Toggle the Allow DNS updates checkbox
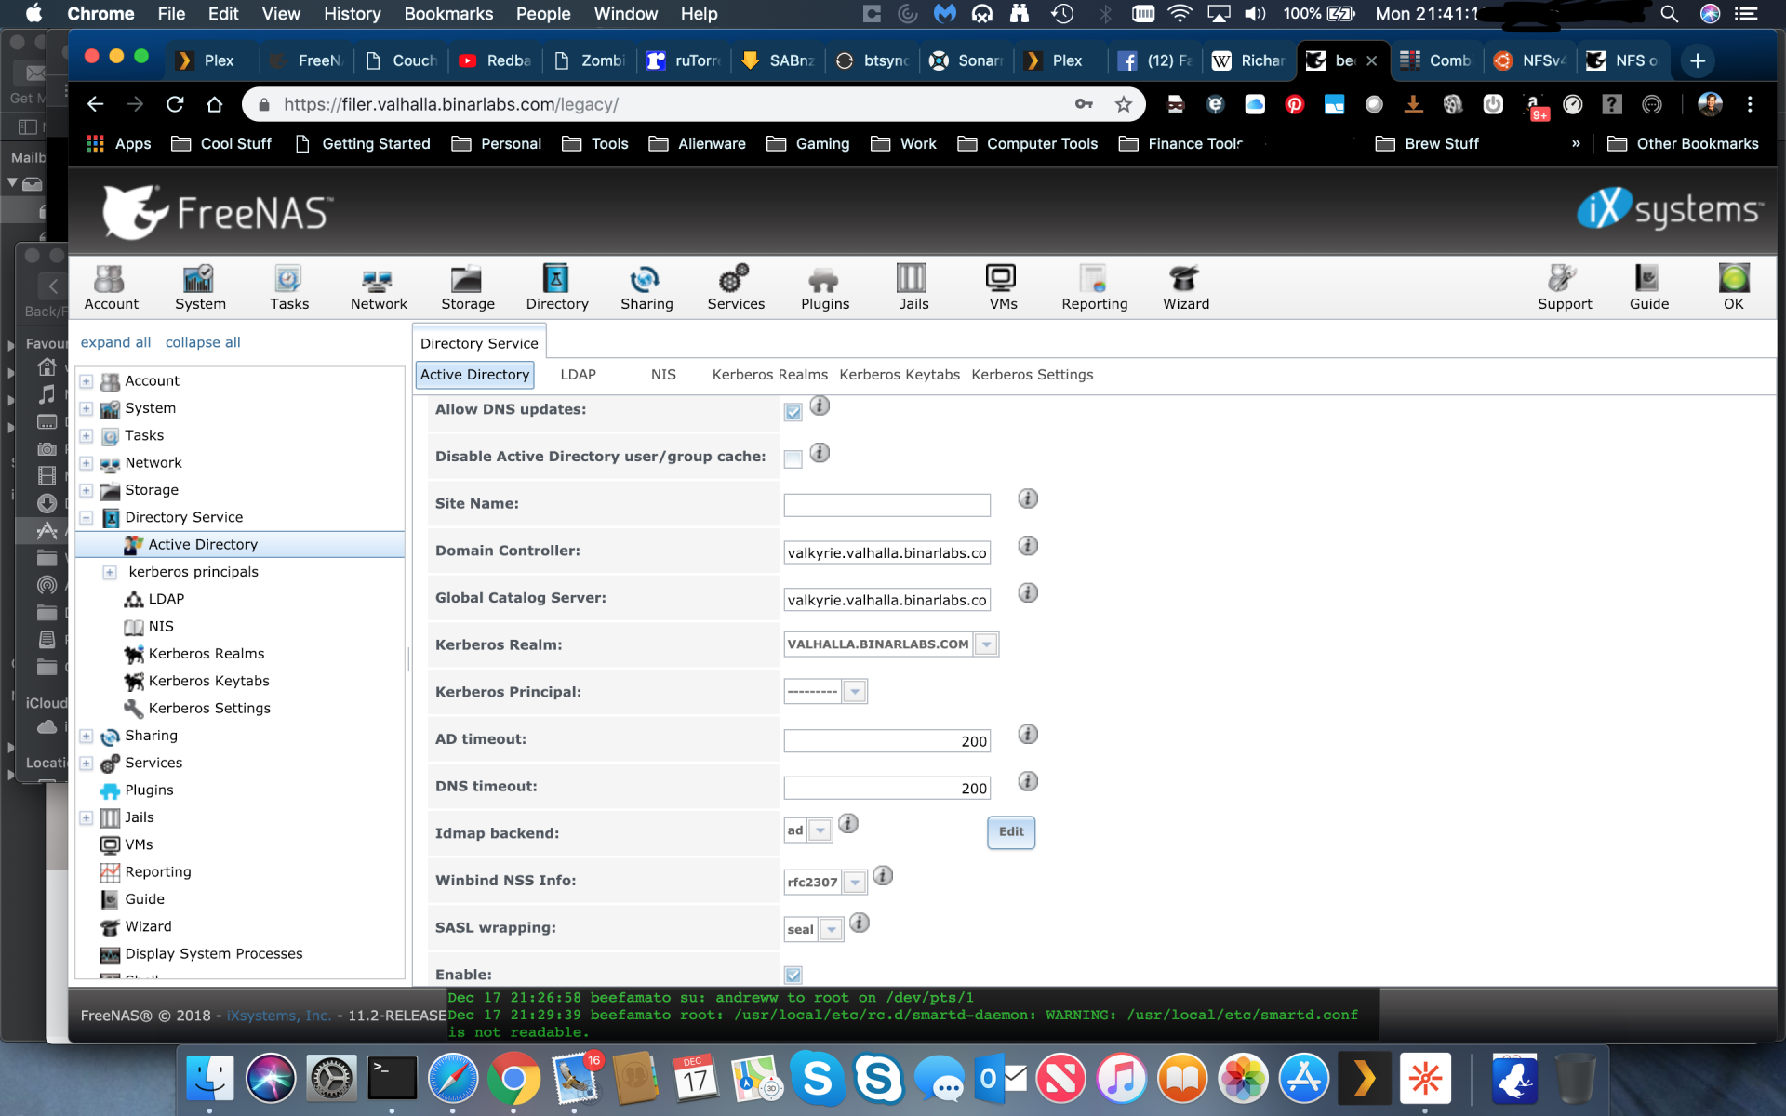This screenshot has width=1786, height=1116. tap(793, 412)
